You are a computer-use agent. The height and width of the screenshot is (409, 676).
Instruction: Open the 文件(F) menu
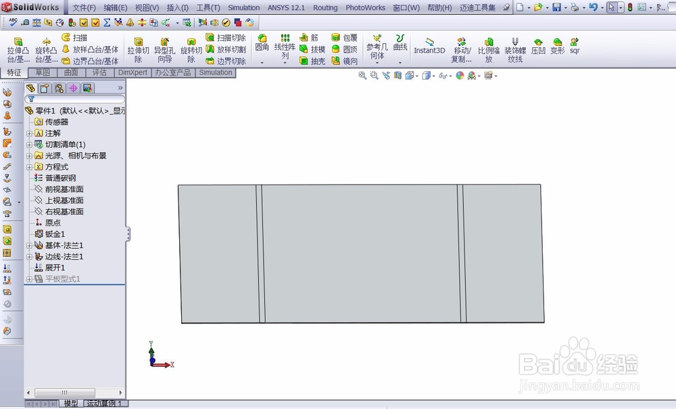coord(84,7)
